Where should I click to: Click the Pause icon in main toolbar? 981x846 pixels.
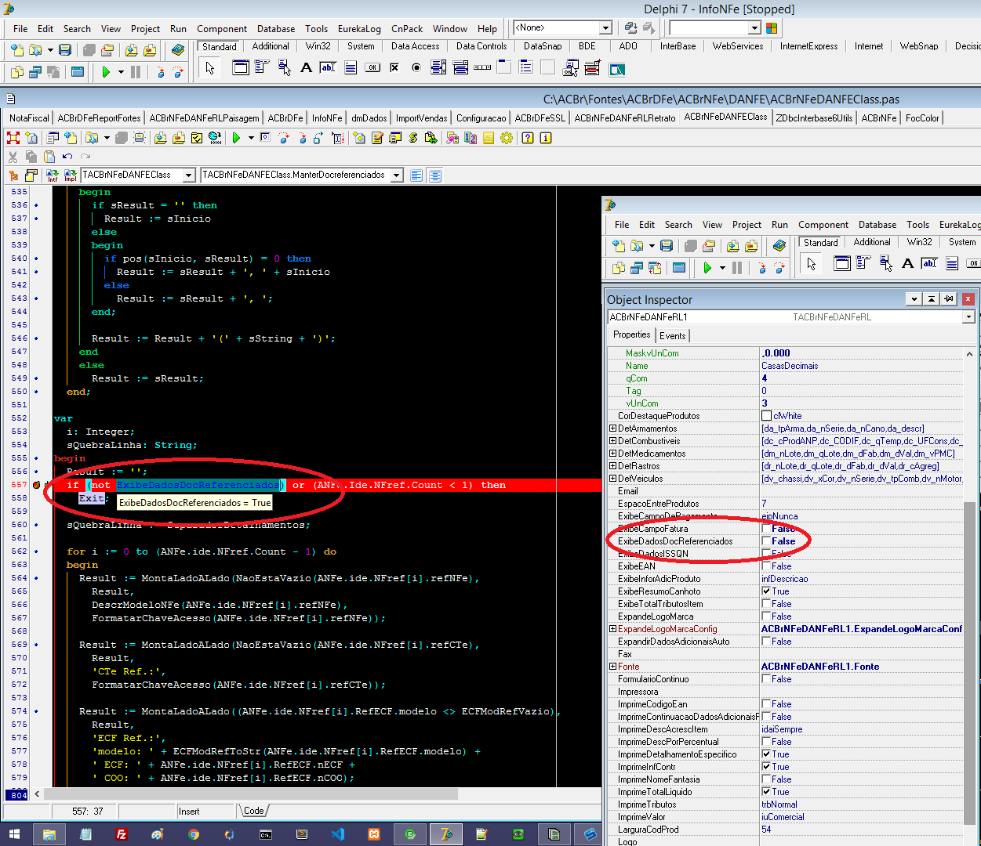point(136,72)
